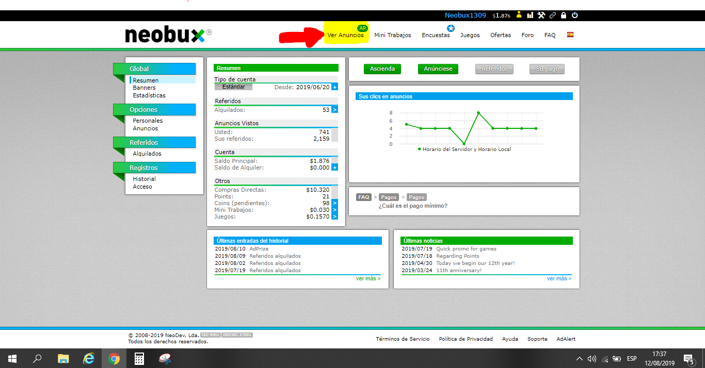
Task: Log out using the power icon
Action: [575, 15]
